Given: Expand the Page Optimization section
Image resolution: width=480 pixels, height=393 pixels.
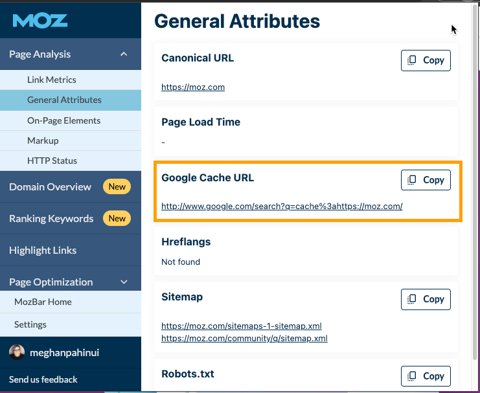Looking at the screenshot, I should [x=124, y=282].
